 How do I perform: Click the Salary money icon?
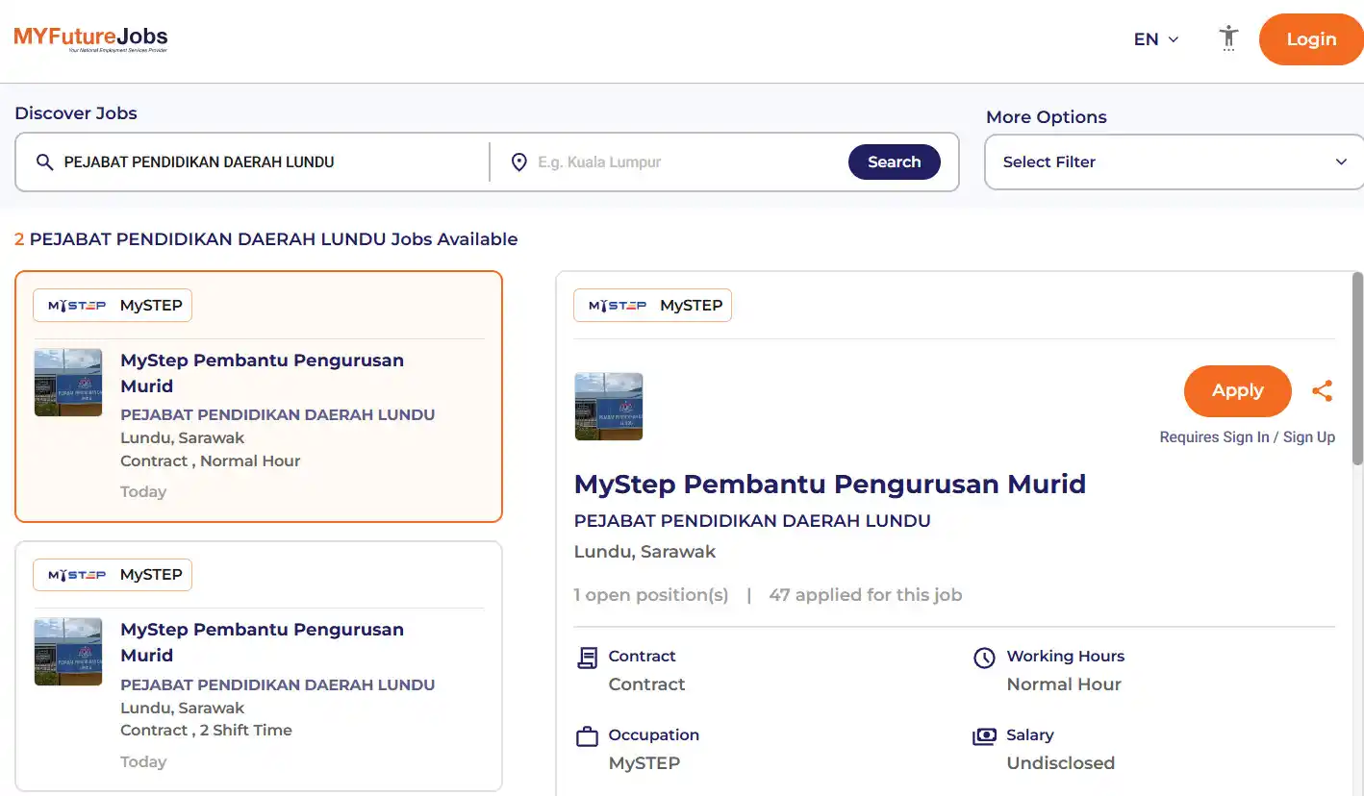pyautogui.click(x=984, y=737)
